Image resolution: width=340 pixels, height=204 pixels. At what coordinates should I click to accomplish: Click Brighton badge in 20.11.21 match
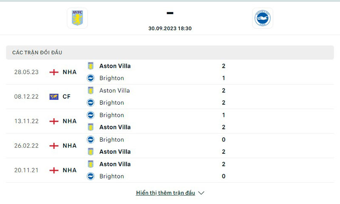(91, 176)
